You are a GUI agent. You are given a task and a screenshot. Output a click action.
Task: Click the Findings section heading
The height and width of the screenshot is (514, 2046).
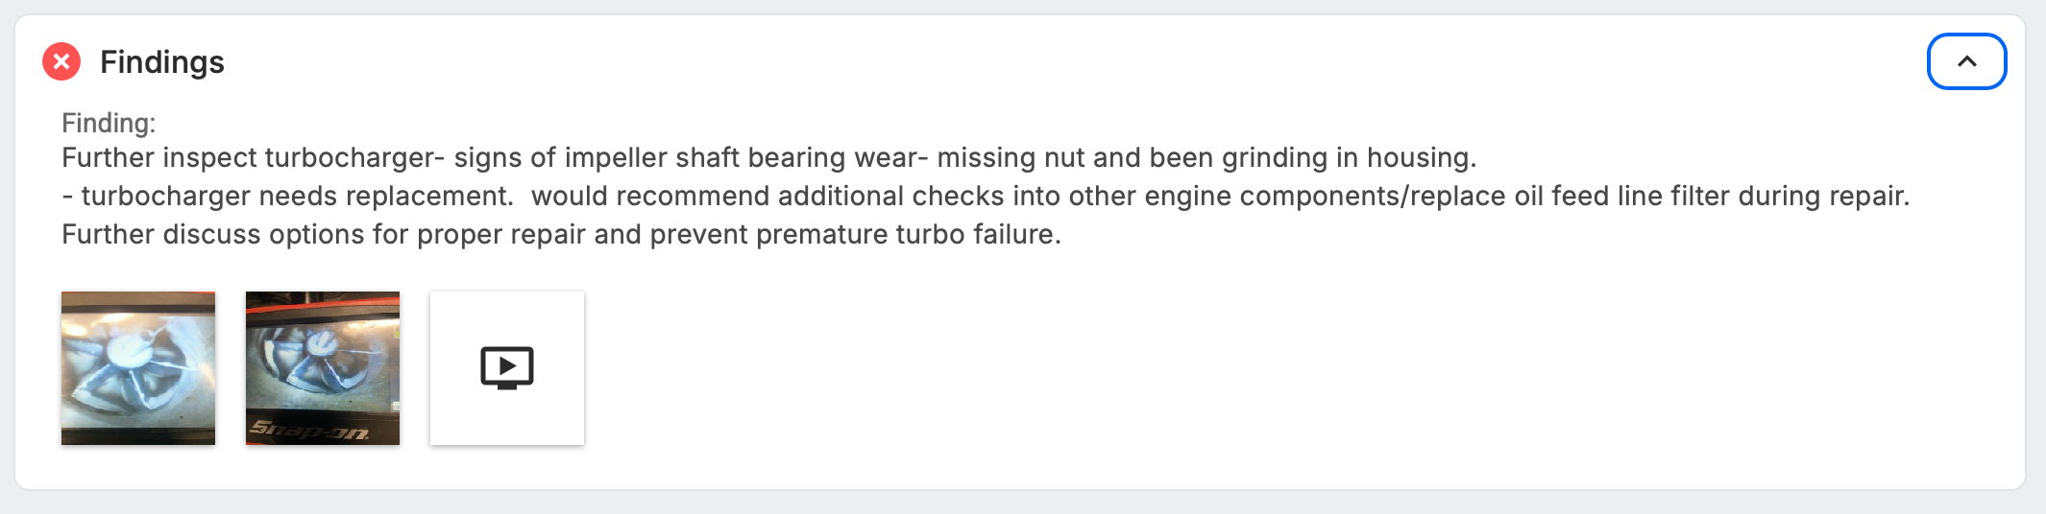coord(162,62)
